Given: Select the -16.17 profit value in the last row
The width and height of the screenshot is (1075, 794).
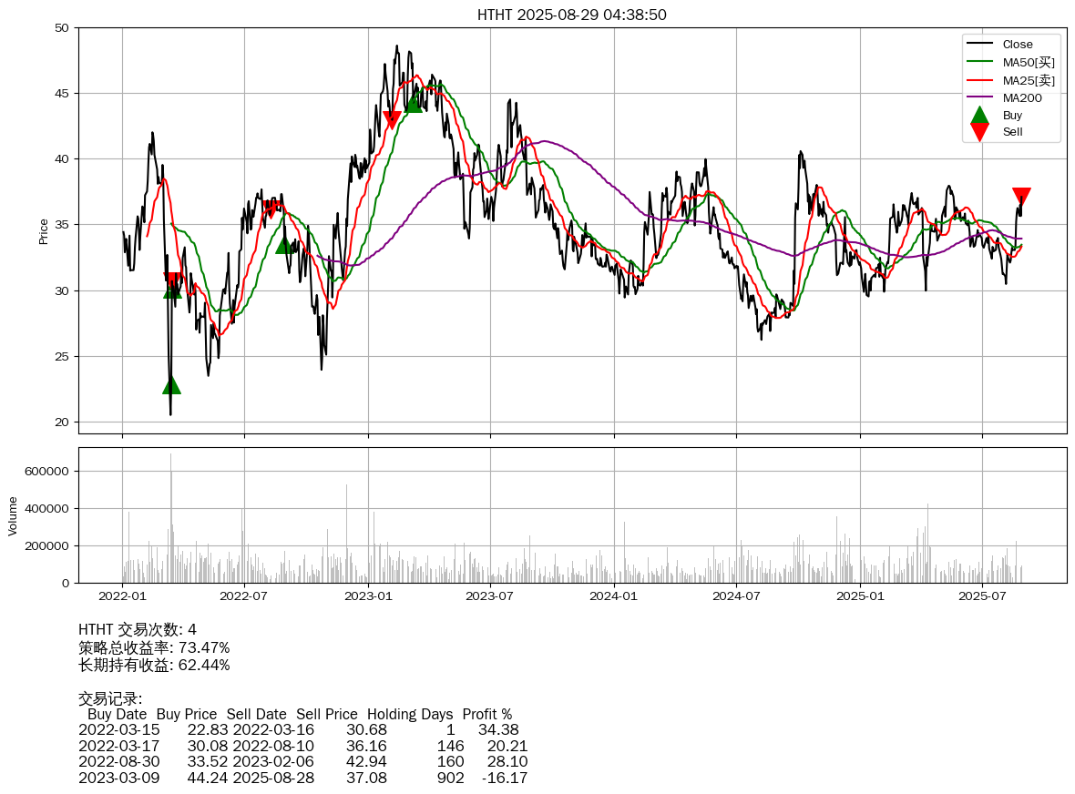Looking at the screenshot, I should pyautogui.click(x=505, y=778).
